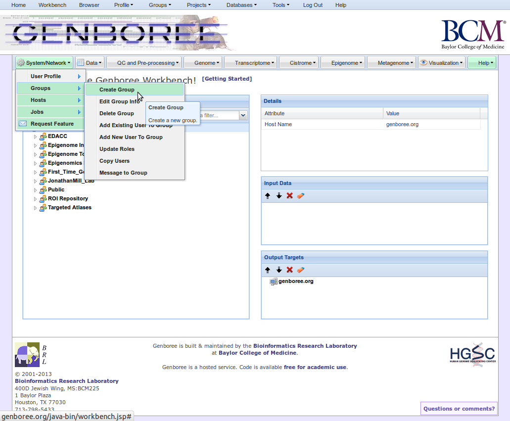
Task: Open the Epigenome toolbar dropdown
Action: (342, 63)
